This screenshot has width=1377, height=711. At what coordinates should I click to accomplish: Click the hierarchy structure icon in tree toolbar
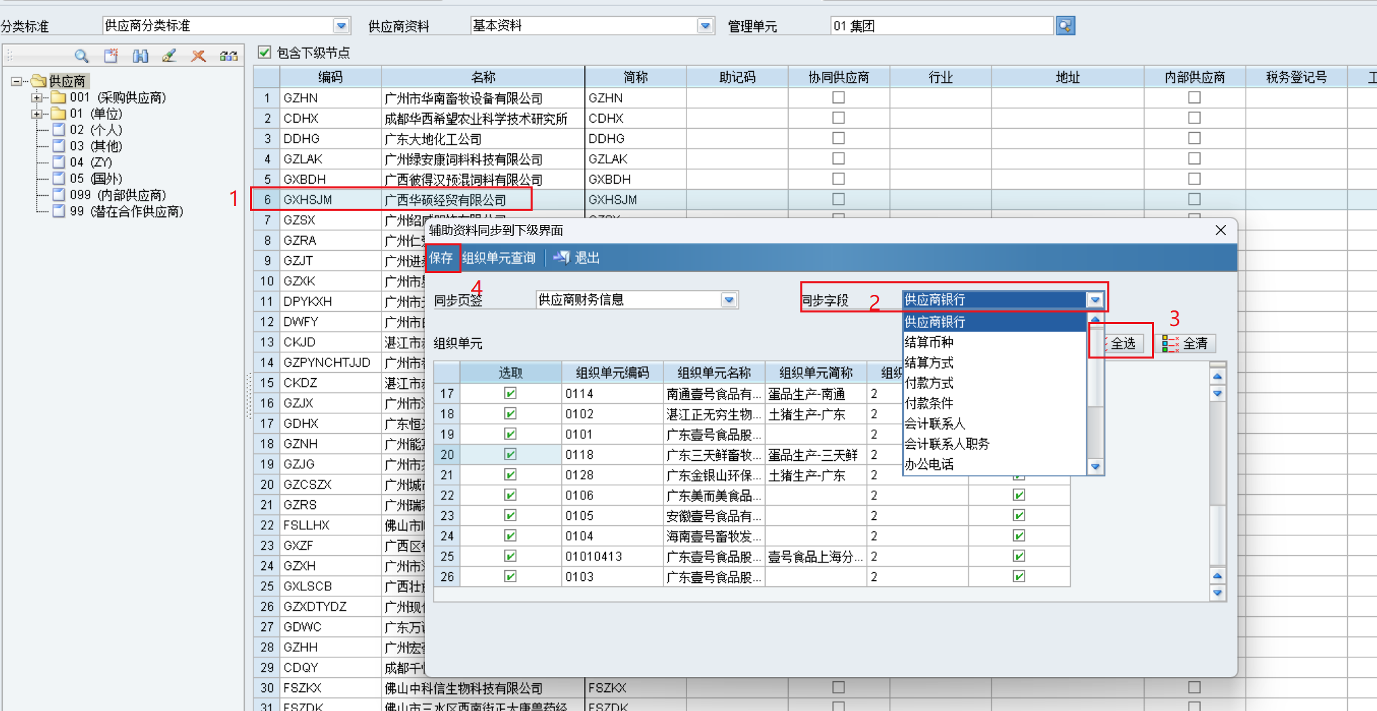click(228, 56)
